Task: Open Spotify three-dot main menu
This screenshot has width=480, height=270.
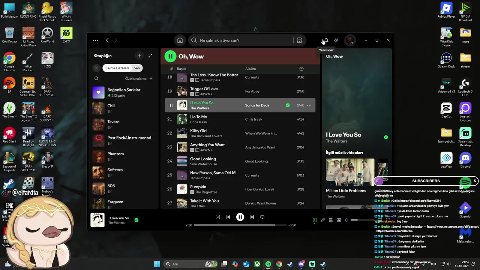Action: (96, 40)
